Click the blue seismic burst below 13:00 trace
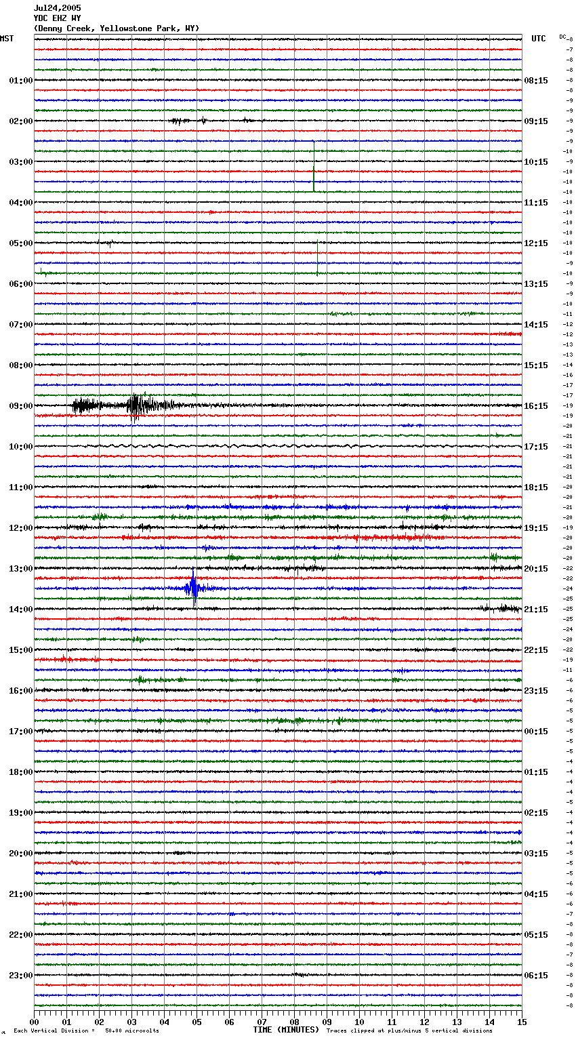 tap(195, 587)
